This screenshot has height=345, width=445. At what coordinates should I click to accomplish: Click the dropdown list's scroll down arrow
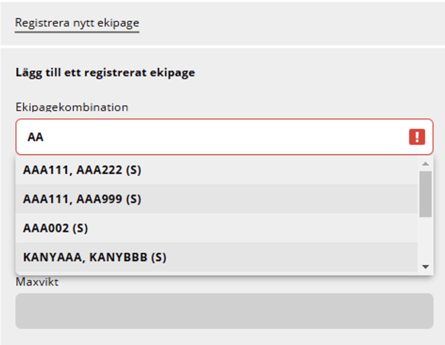[x=426, y=267]
